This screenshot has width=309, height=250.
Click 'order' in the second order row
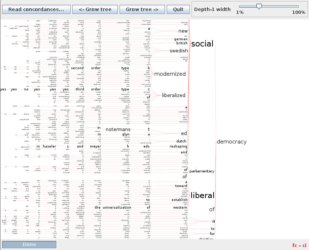96,68
